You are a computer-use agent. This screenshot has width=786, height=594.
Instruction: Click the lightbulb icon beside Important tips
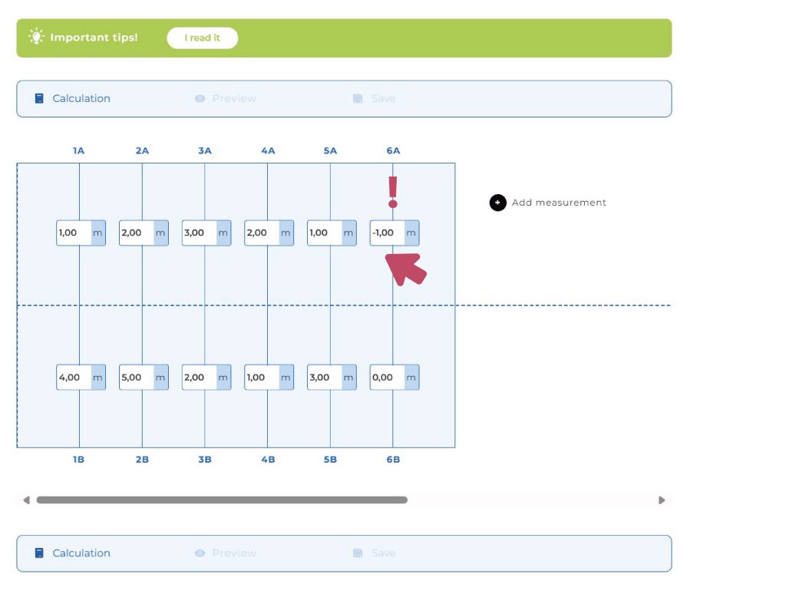click(36, 37)
